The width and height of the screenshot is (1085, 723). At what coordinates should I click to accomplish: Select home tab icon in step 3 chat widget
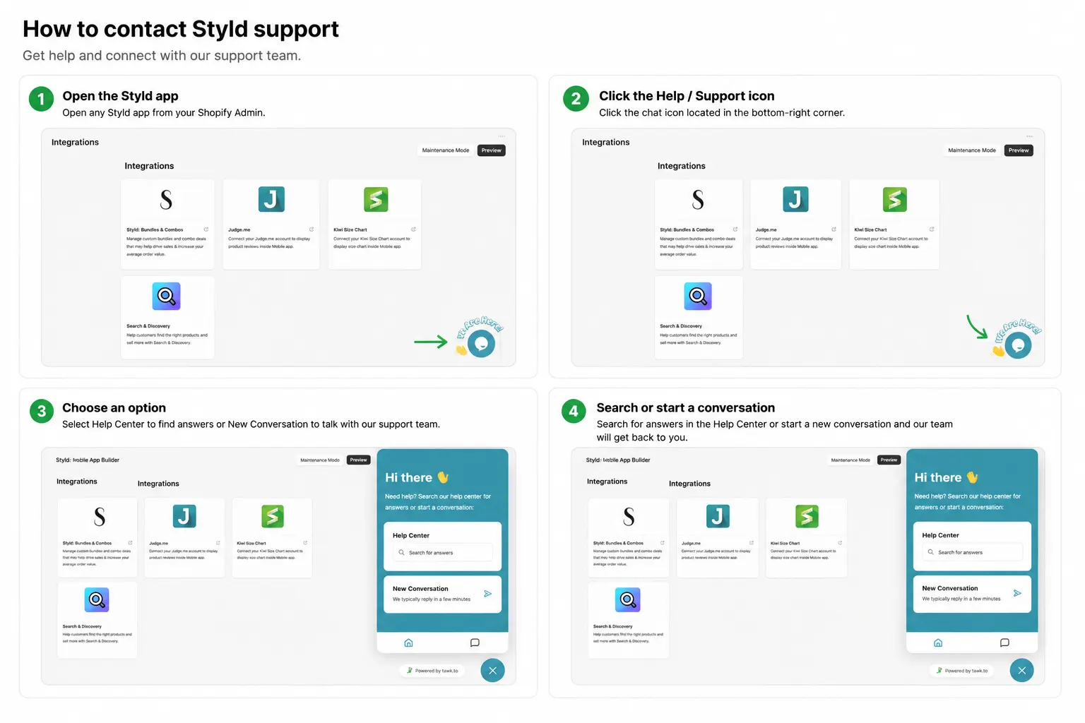tap(408, 643)
